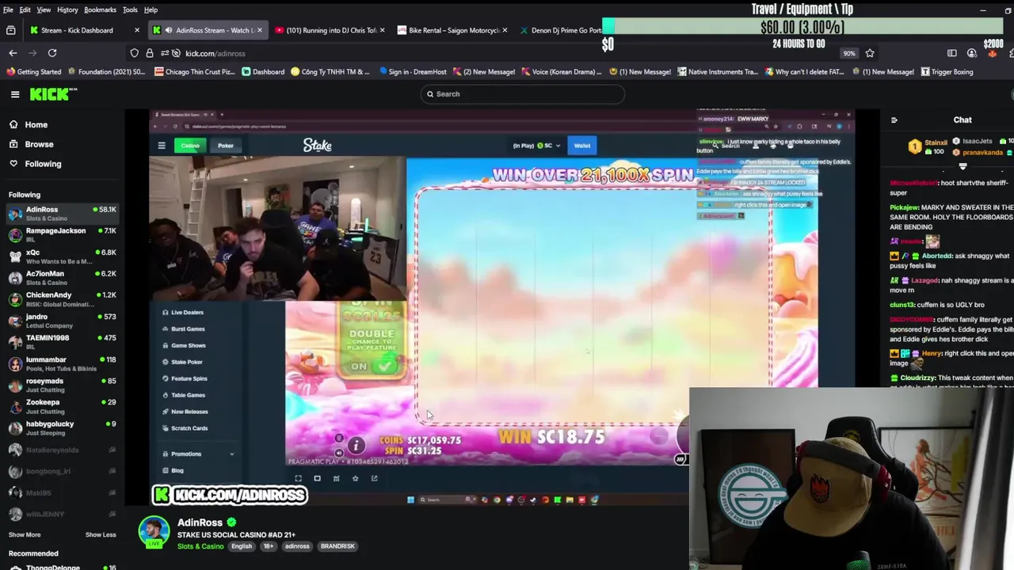Screen dimensions: 1014x570
Task: Open xQc channel in Following list
Action: pos(62,256)
